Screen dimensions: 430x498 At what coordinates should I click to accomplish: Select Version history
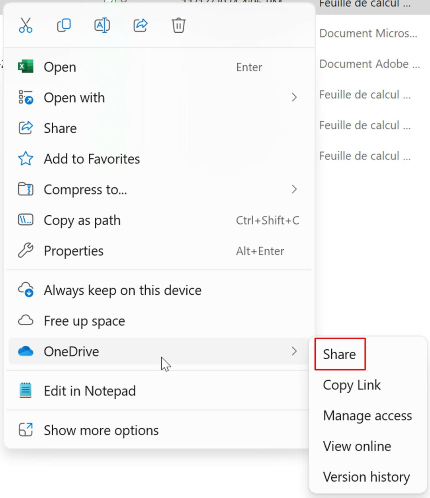(x=366, y=476)
